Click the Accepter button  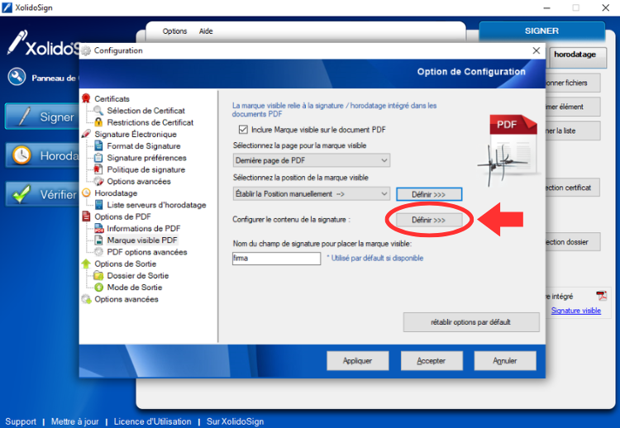432,360
